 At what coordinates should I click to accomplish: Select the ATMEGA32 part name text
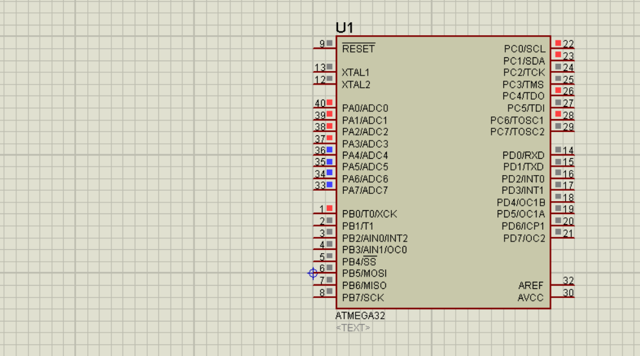360,315
